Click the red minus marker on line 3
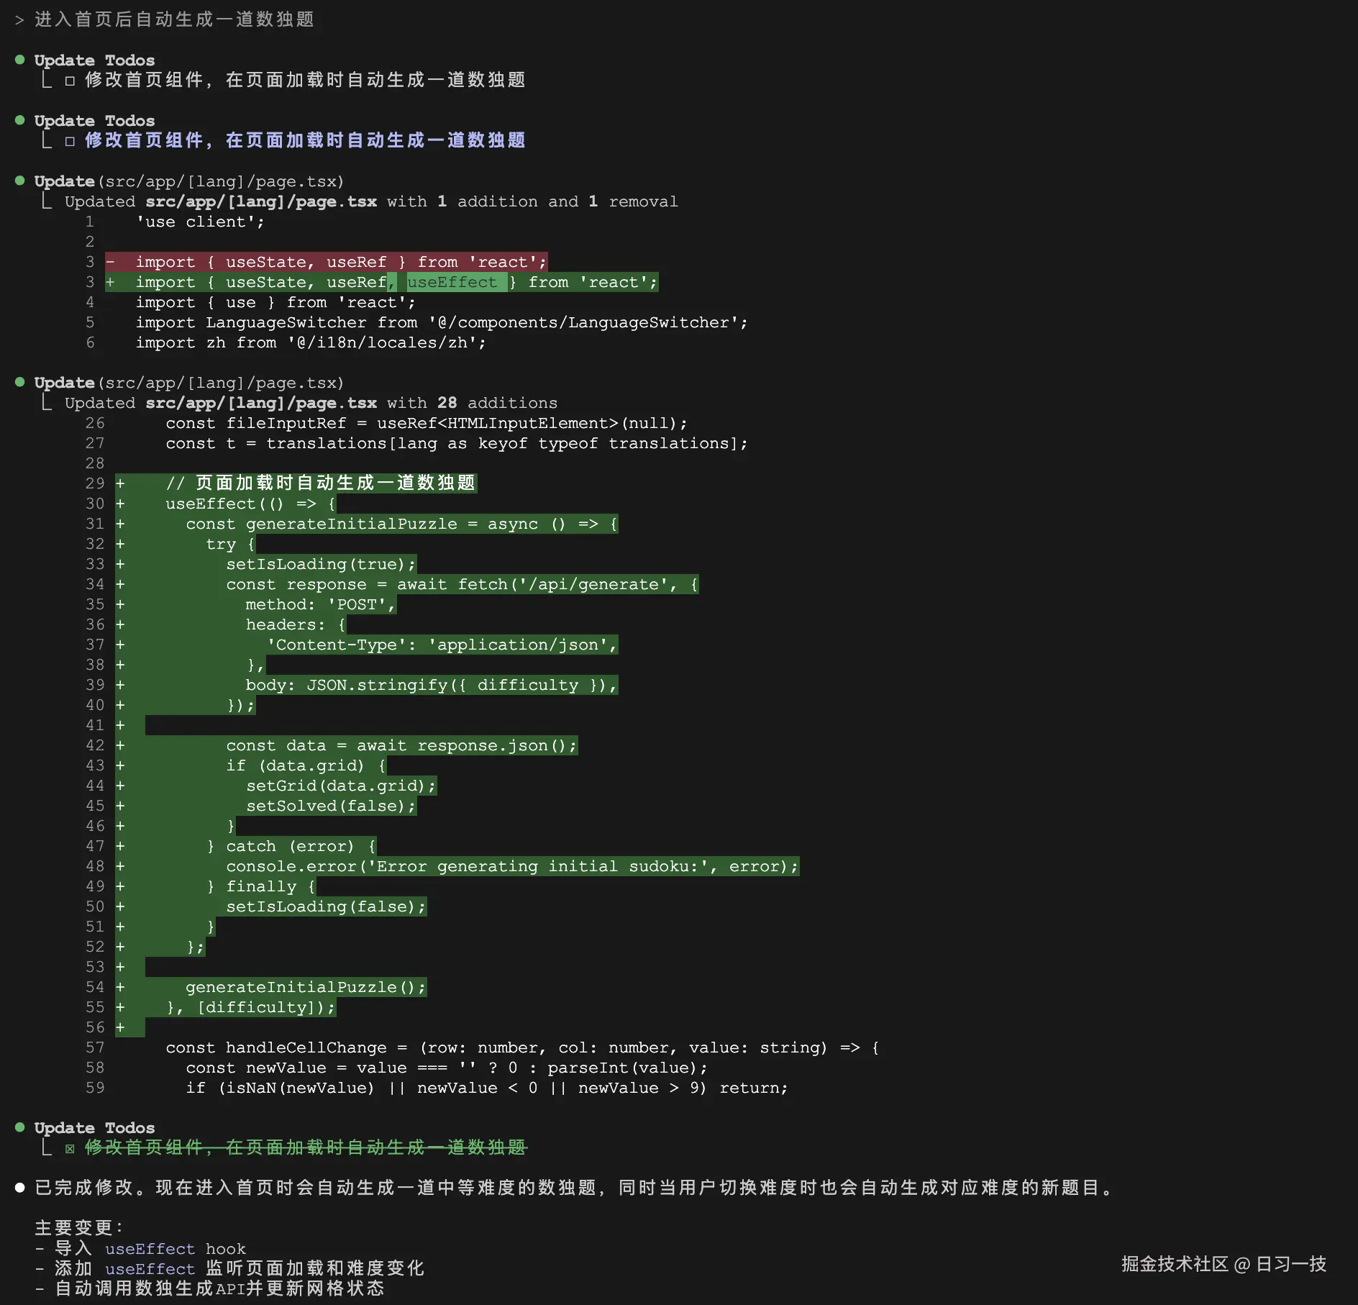This screenshot has height=1305, width=1358. pyautogui.click(x=111, y=262)
